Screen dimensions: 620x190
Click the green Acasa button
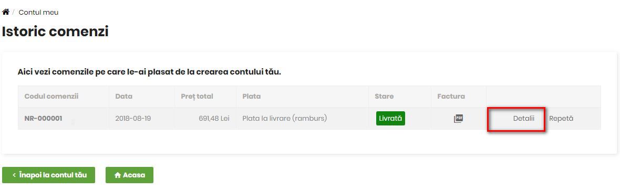[x=129, y=175]
